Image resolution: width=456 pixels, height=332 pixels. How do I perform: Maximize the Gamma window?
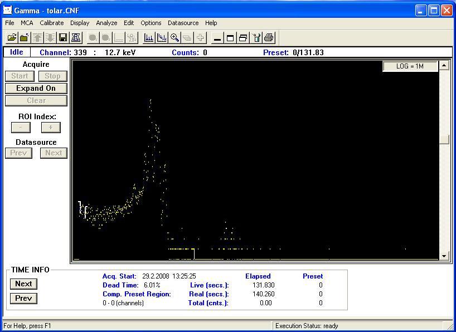(434, 11)
